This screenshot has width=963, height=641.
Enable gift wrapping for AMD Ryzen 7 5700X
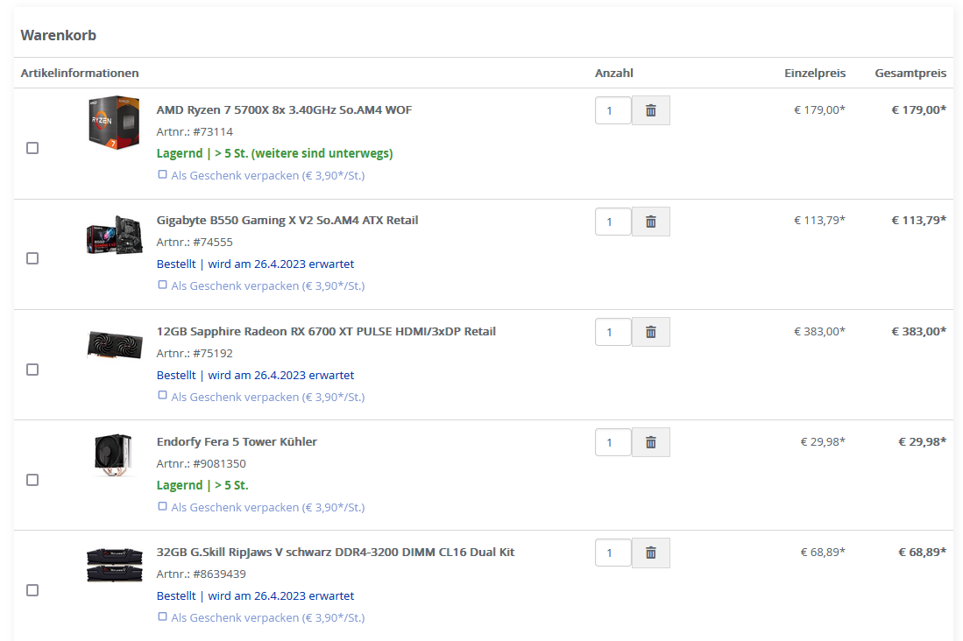click(x=162, y=174)
